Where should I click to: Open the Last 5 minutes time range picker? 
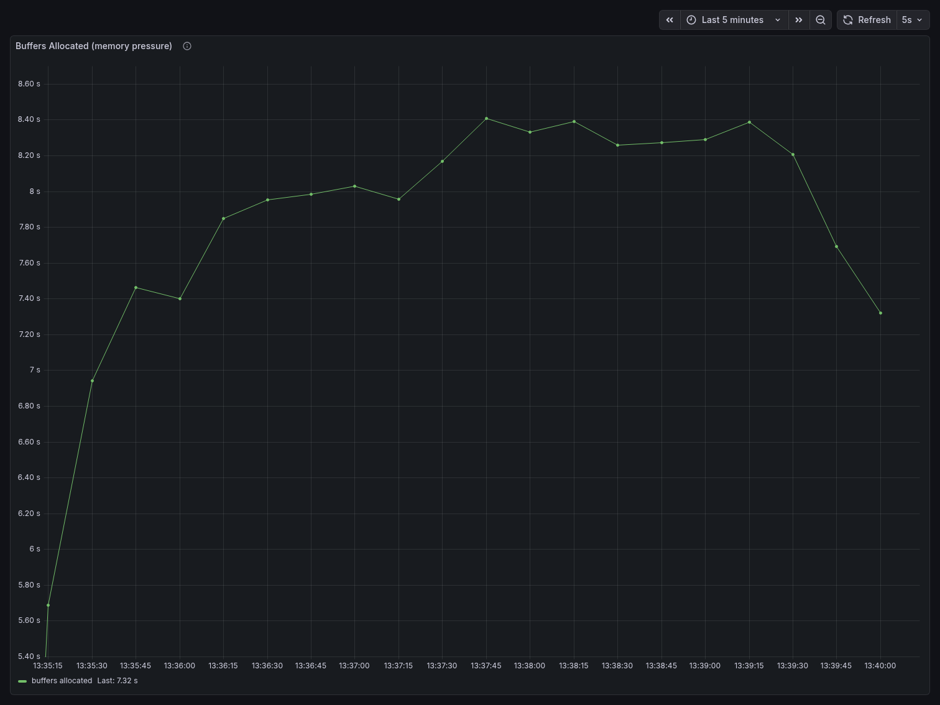coord(732,20)
